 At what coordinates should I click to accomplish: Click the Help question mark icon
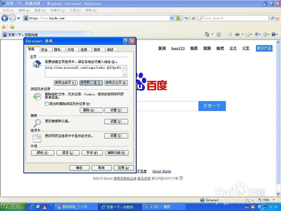(x=273, y=34)
